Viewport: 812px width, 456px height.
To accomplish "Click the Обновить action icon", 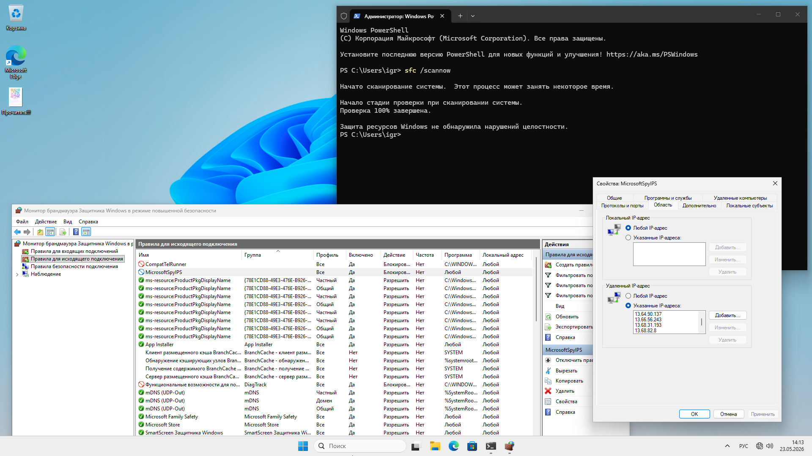I will 548,317.
